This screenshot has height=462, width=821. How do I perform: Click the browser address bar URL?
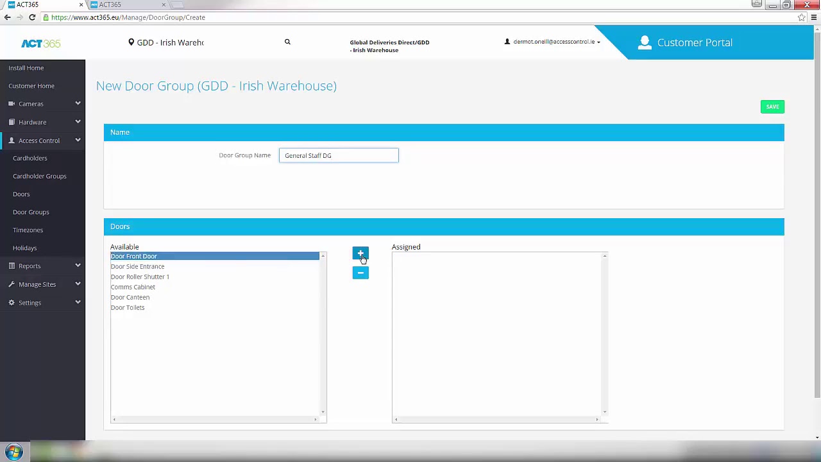pyautogui.click(x=128, y=17)
